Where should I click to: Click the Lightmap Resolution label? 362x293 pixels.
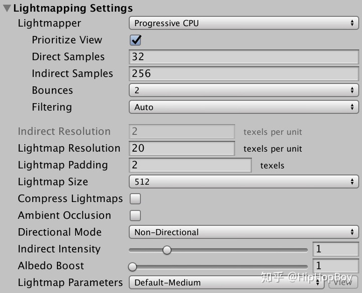[x=69, y=148]
